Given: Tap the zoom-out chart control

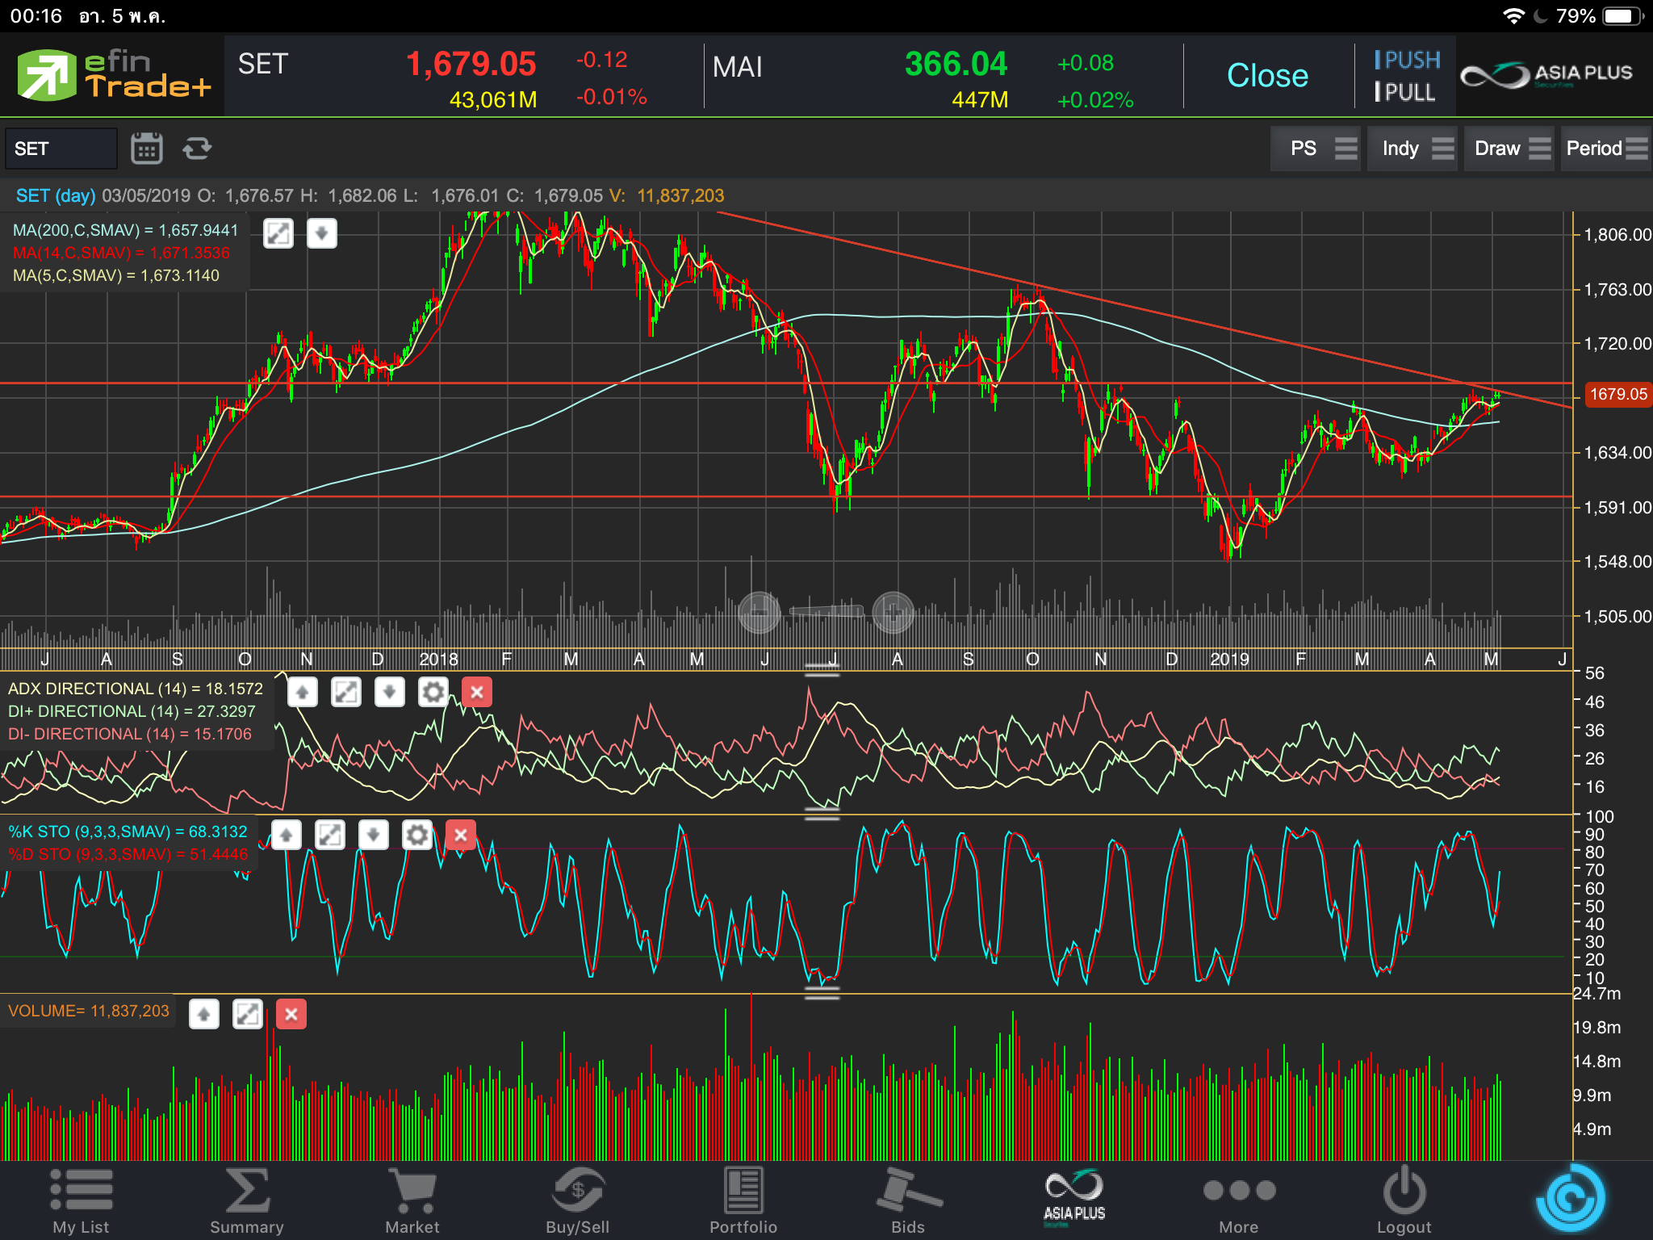Looking at the screenshot, I should [759, 612].
